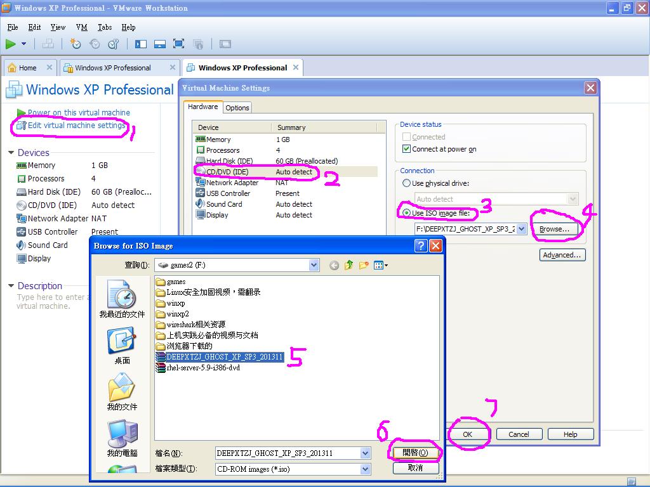This screenshot has width=650, height=487.
Task: Open 我的文件 My Documents shortcut
Action: (122, 392)
